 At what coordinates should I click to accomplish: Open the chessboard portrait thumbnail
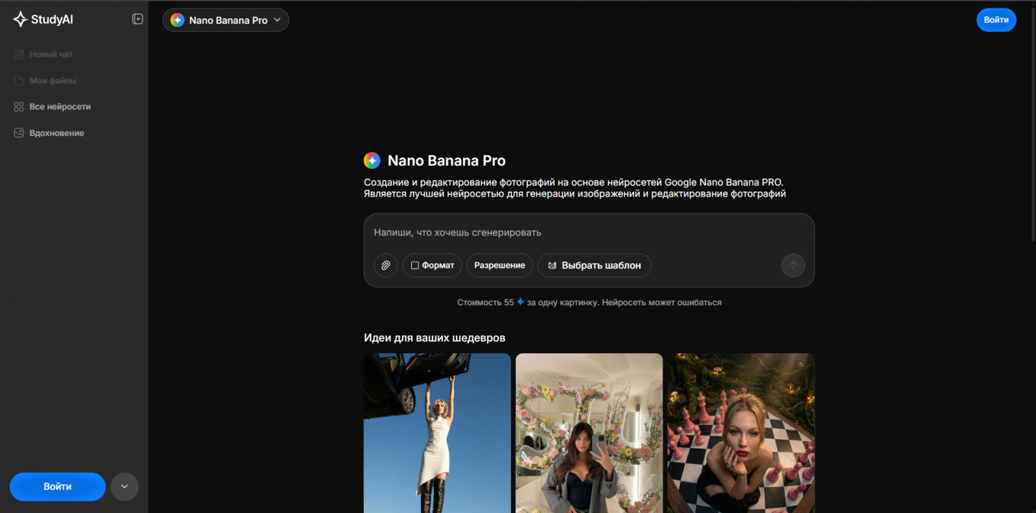[741, 433]
